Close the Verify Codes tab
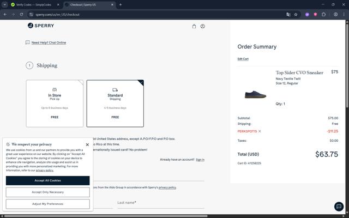Image resolution: width=349 pixels, height=218 pixels. pyautogui.click(x=58, y=5)
